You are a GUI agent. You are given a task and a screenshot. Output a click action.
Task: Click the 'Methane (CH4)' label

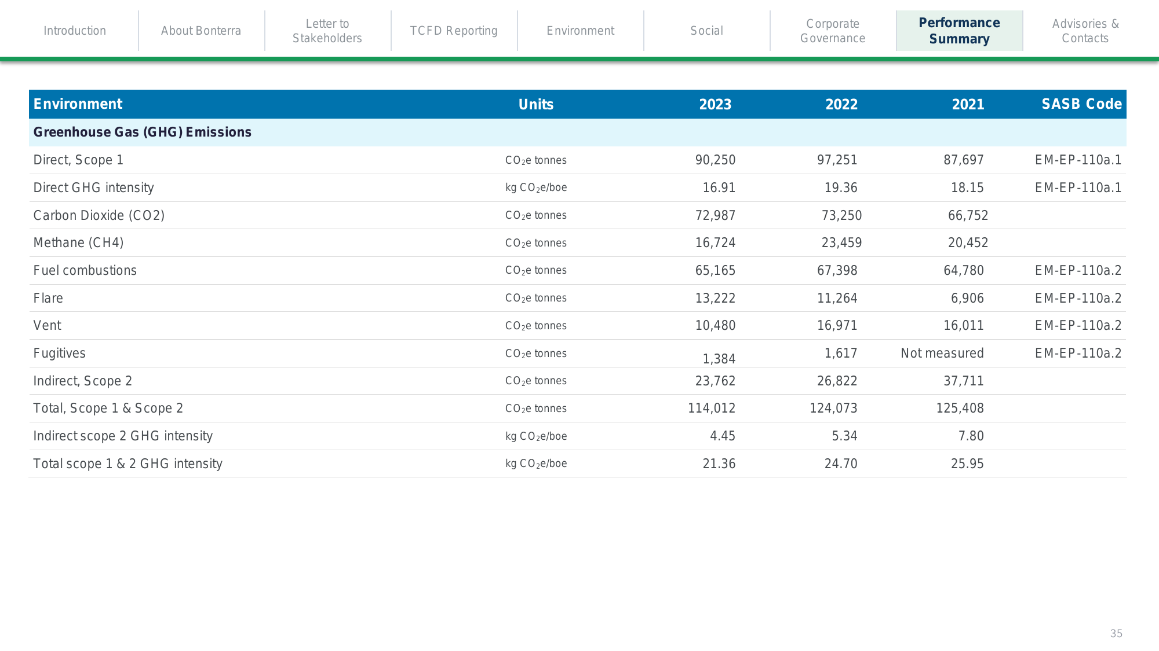78,242
